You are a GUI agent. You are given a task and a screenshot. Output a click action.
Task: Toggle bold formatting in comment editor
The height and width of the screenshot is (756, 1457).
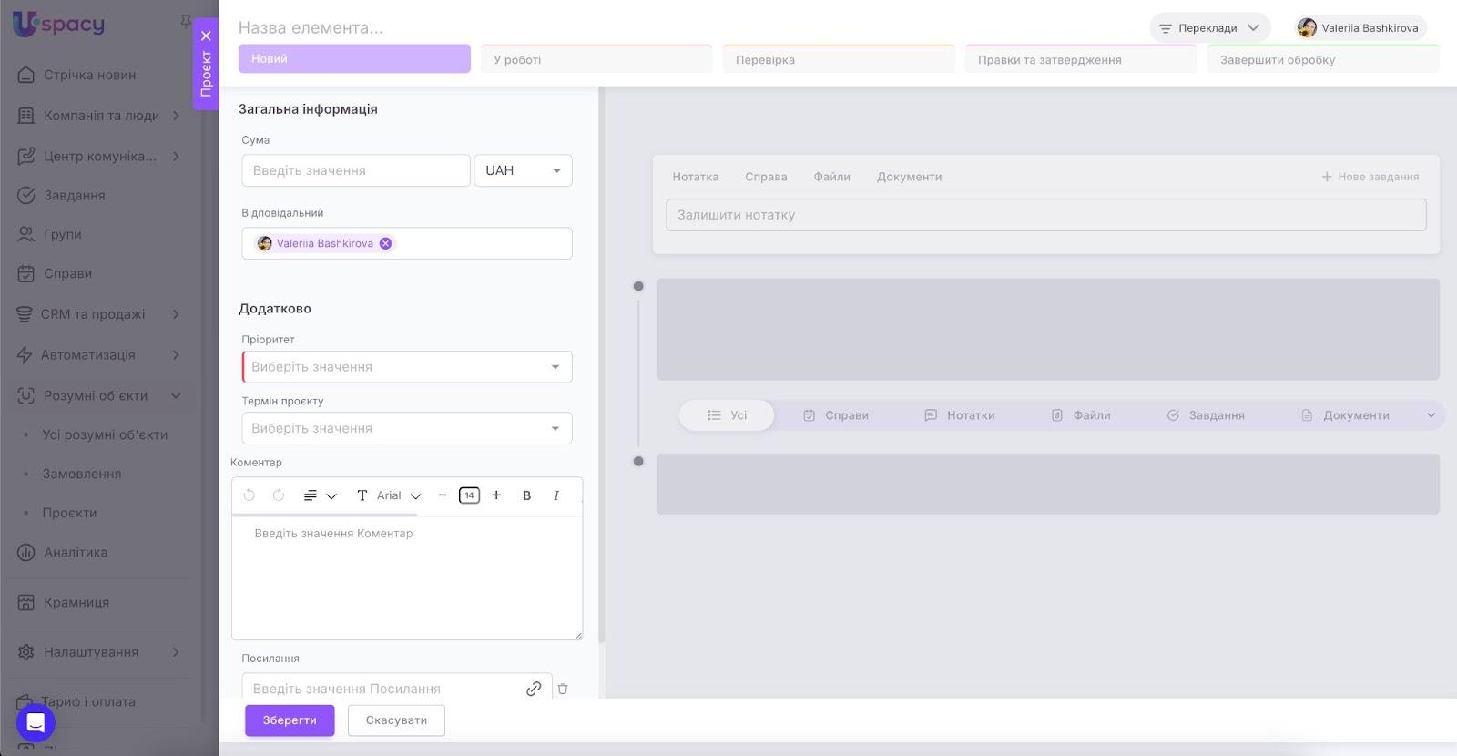(x=526, y=495)
